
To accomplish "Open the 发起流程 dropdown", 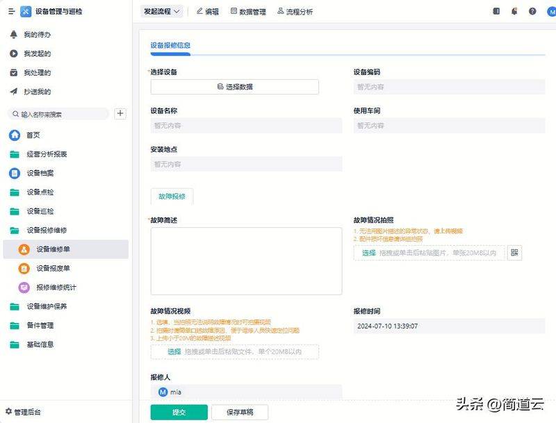I will pos(163,11).
